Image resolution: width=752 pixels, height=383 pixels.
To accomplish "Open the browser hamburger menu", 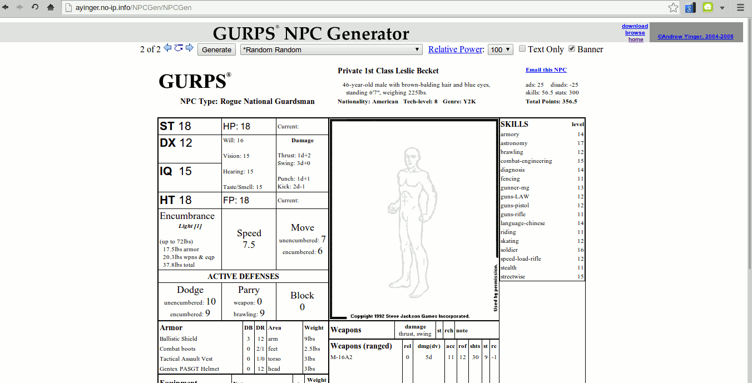I will coord(740,7).
